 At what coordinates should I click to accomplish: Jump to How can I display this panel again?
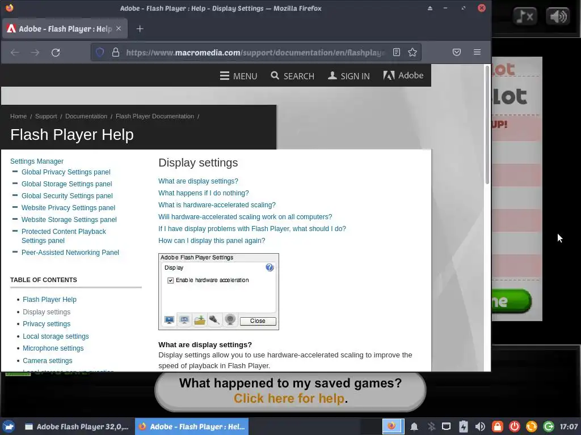[x=212, y=240]
